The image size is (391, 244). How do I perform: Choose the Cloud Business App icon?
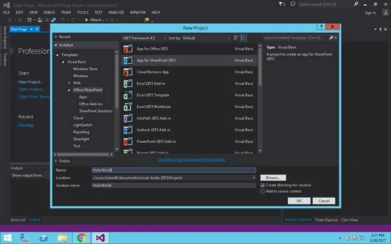point(128,72)
